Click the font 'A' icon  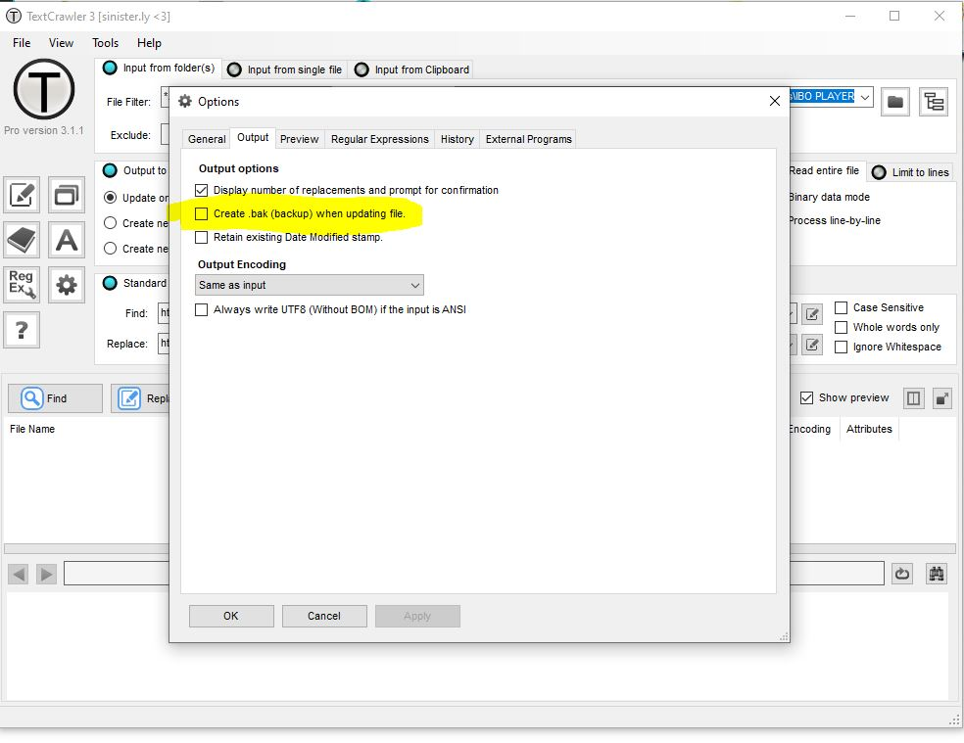[67, 240]
